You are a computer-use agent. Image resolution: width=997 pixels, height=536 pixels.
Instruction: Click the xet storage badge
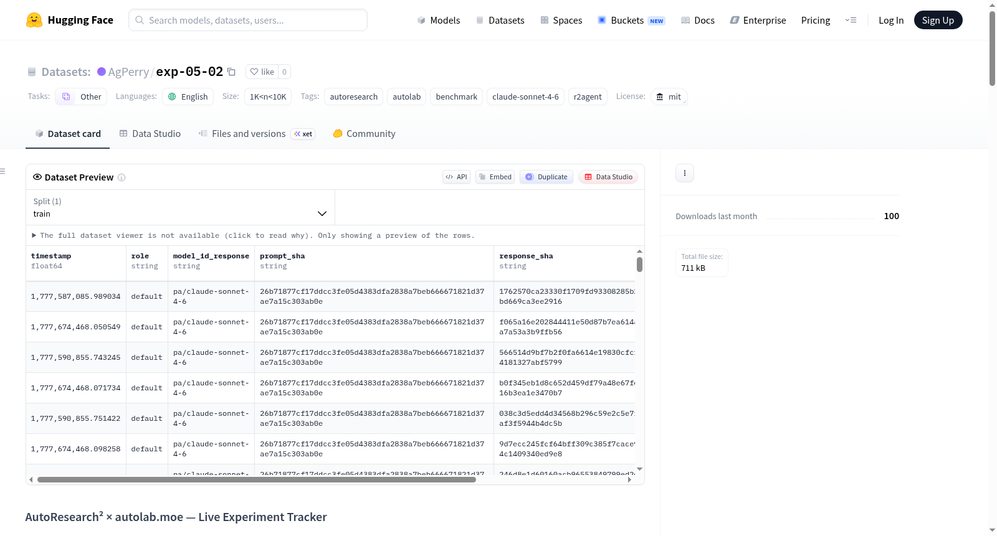point(303,134)
